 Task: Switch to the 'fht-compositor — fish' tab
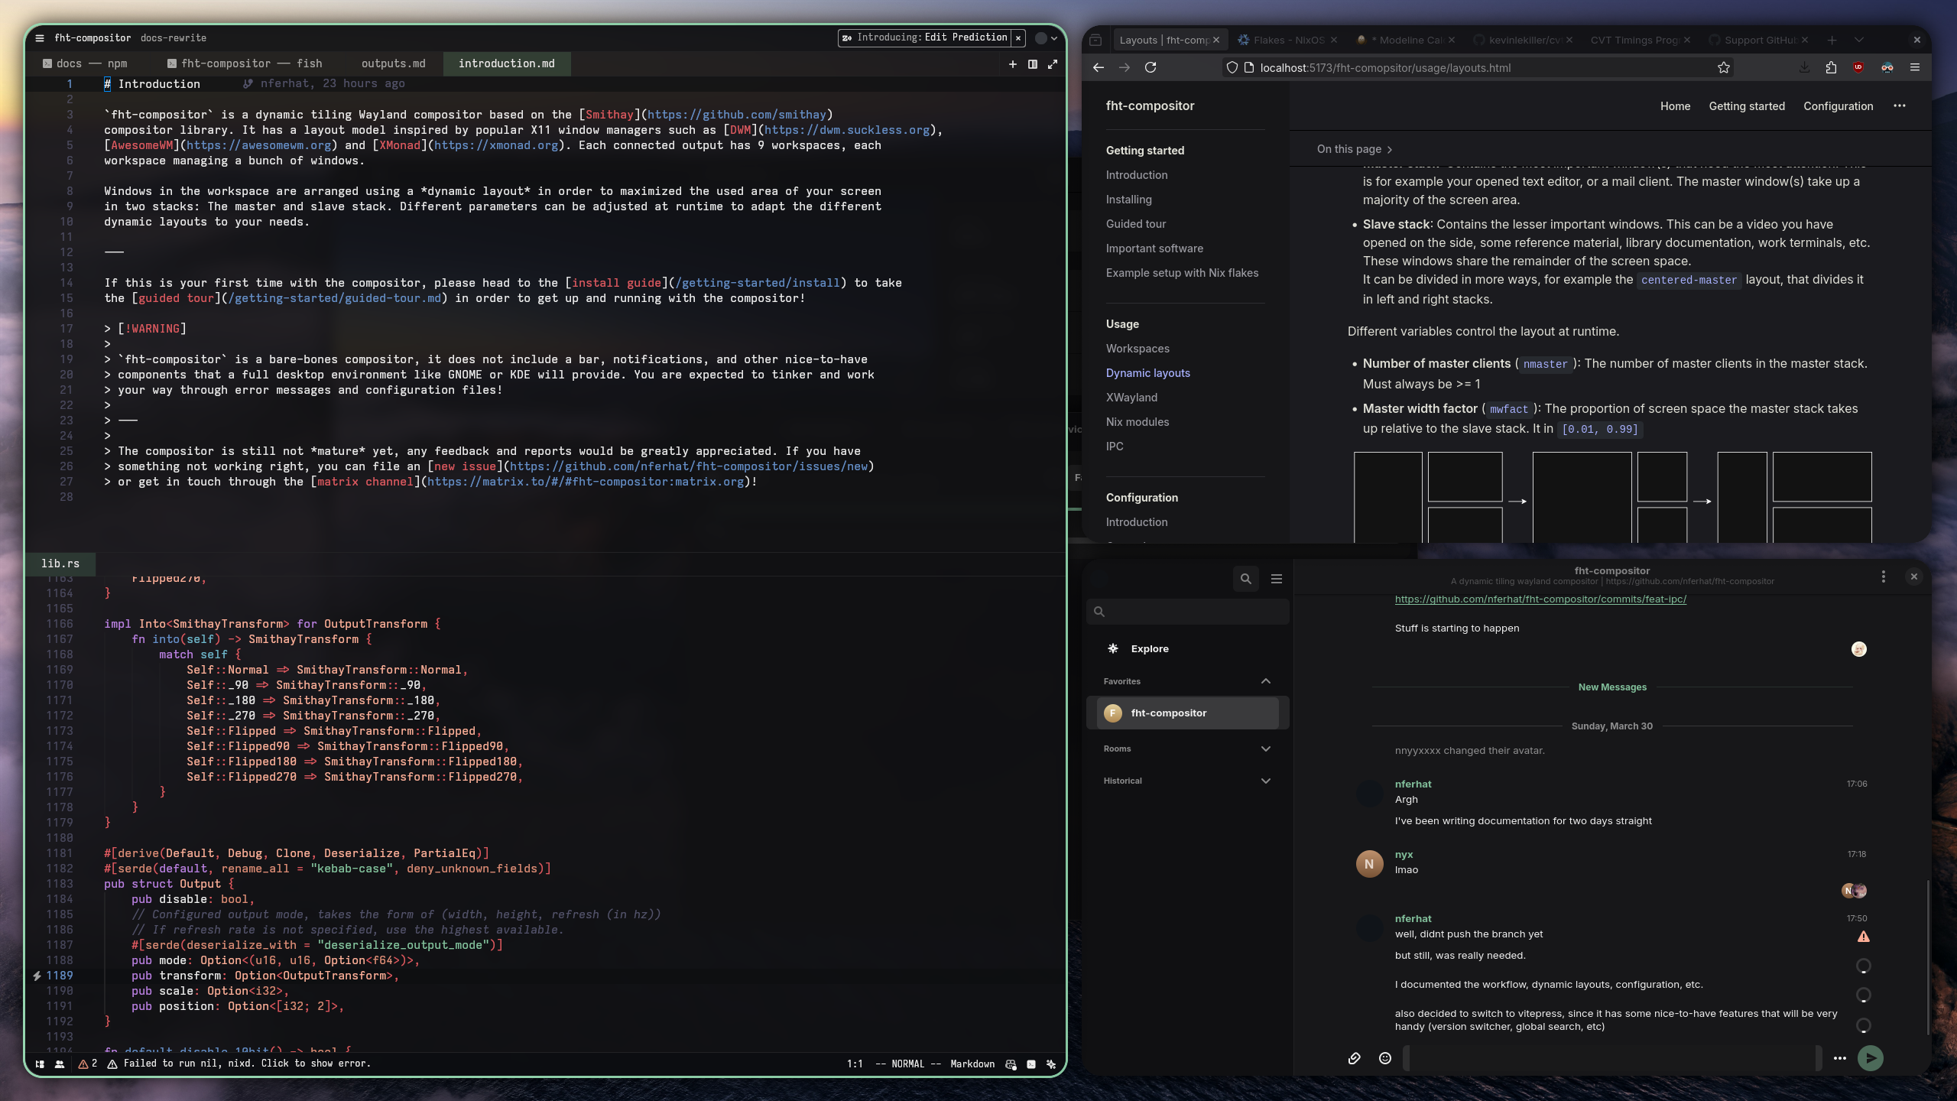pyautogui.click(x=245, y=63)
